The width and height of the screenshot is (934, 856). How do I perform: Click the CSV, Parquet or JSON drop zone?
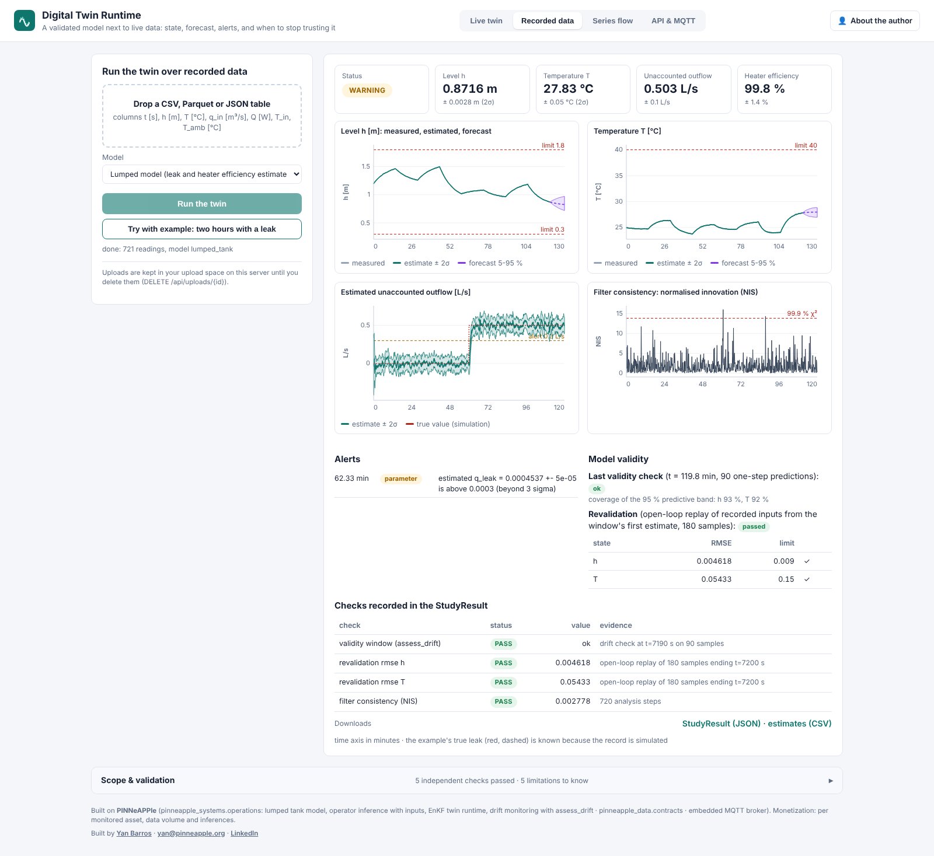pyautogui.click(x=202, y=116)
